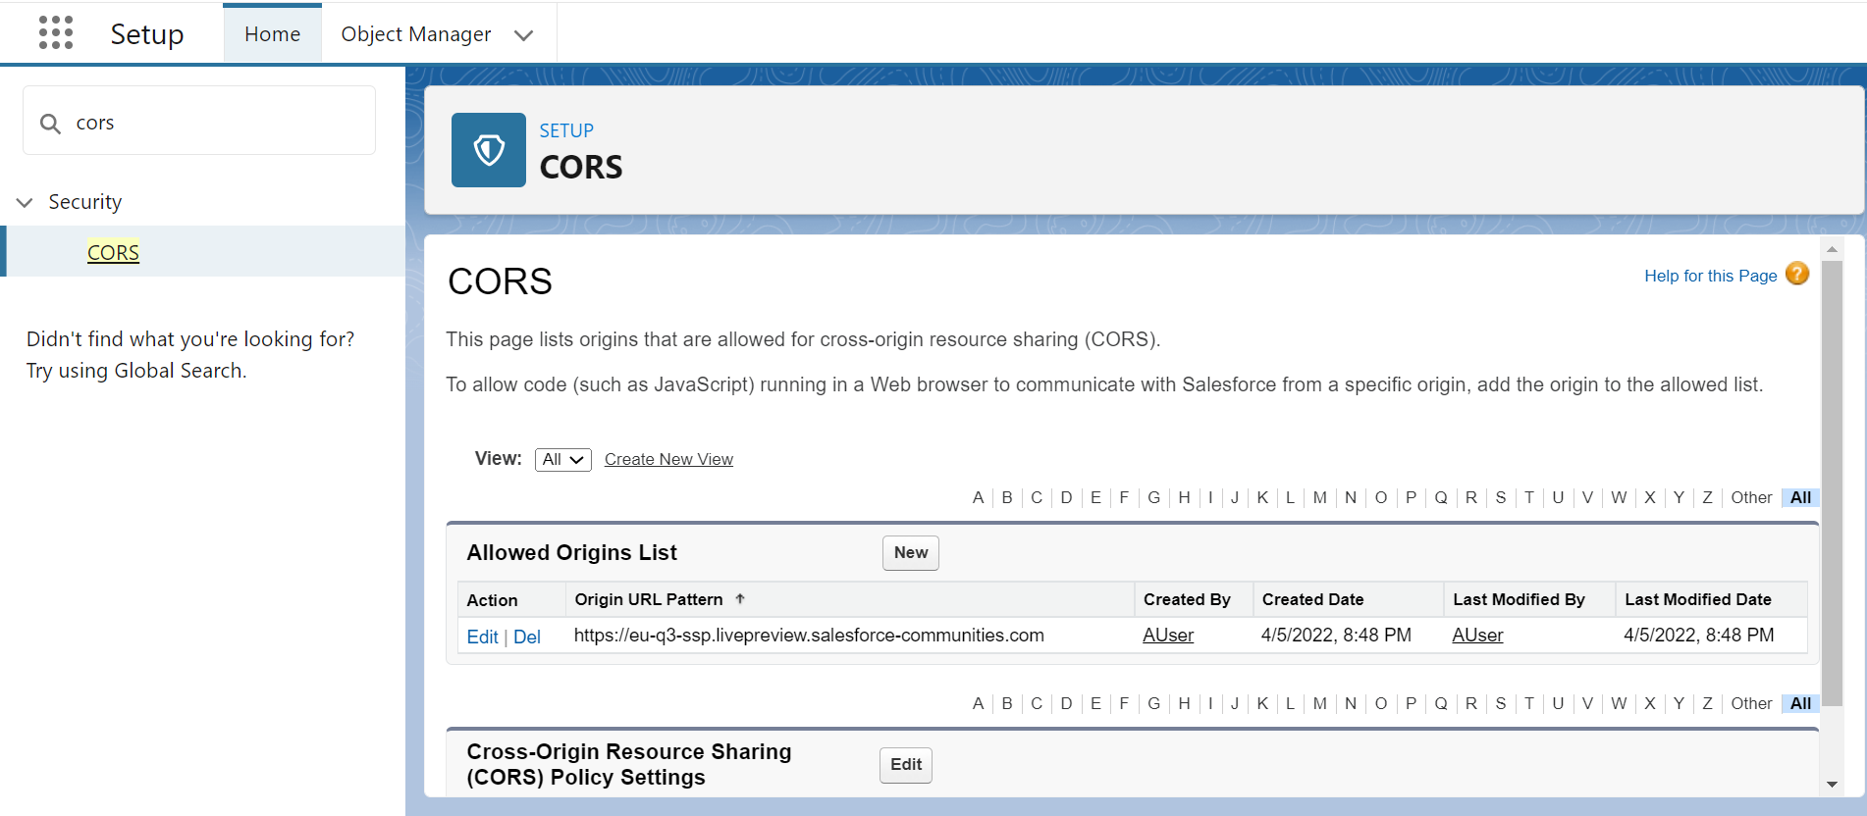Click into the Quick Find search field
Viewport: 1867px width, 816px height.
point(199,121)
